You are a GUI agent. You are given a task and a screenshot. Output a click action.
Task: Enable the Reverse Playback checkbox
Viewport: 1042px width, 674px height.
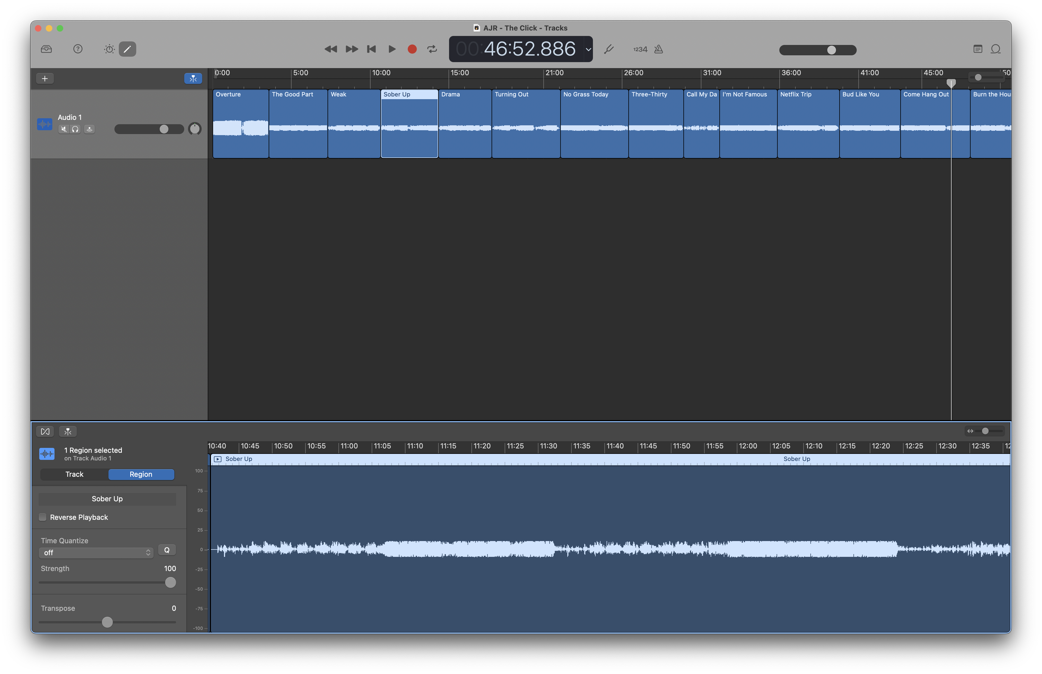coord(43,517)
